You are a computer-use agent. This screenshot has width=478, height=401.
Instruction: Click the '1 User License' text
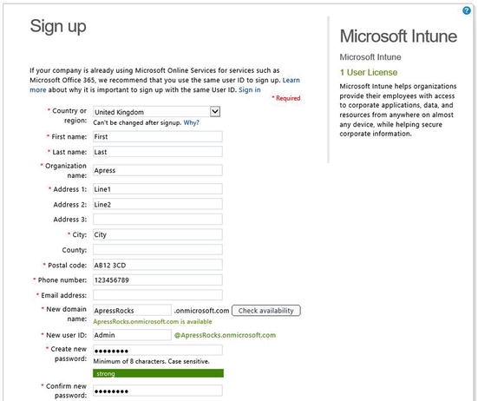point(369,72)
